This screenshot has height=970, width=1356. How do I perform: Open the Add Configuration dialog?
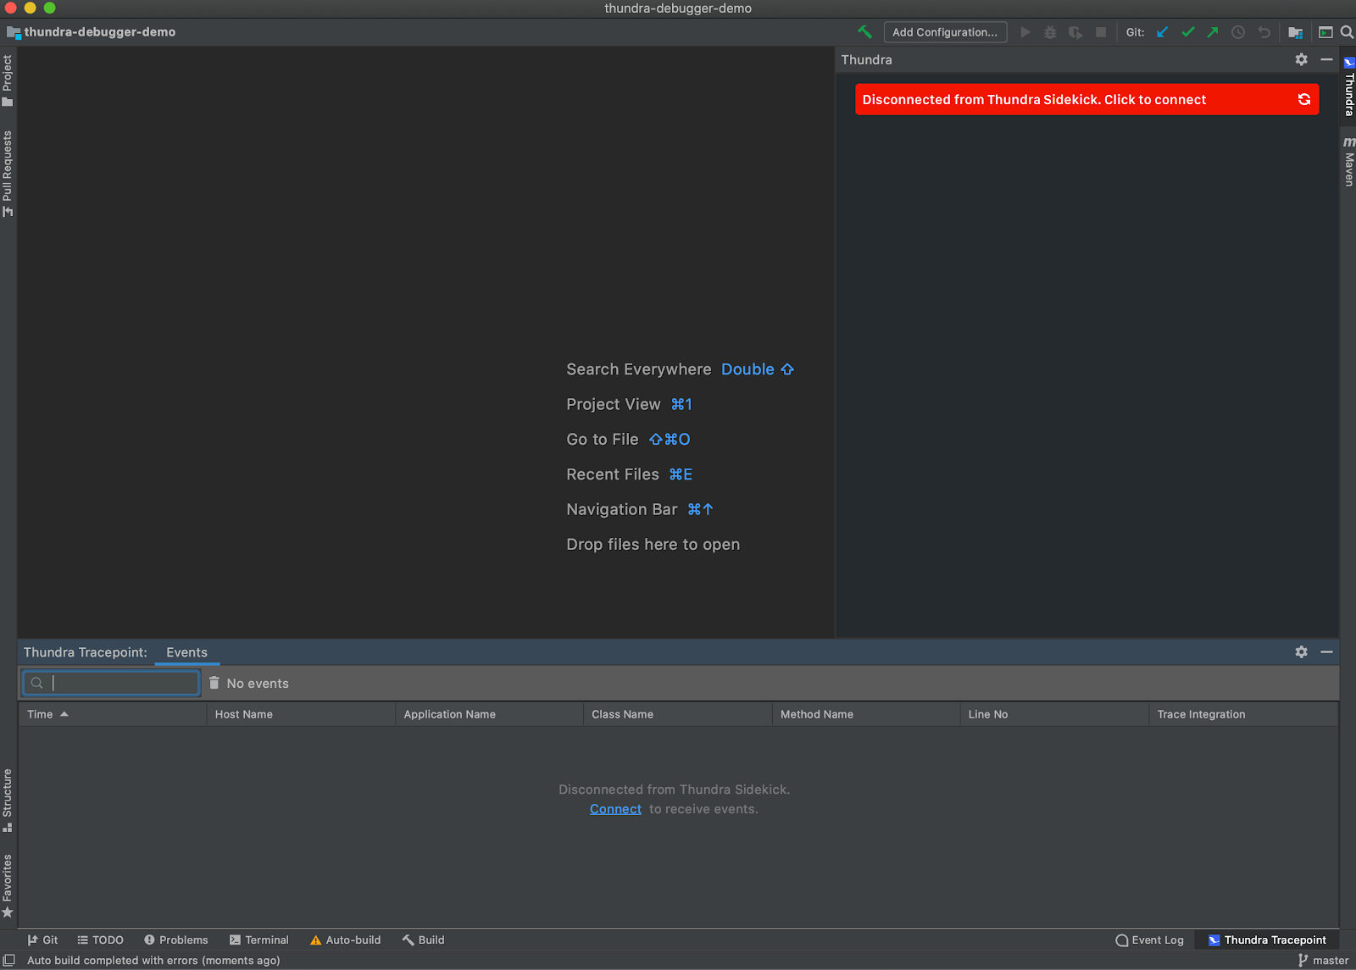tap(945, 32)
